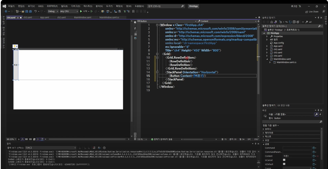Click the Save All double-disk icon
This screenshot has height=169, width=328.
[x=30, y=11]
